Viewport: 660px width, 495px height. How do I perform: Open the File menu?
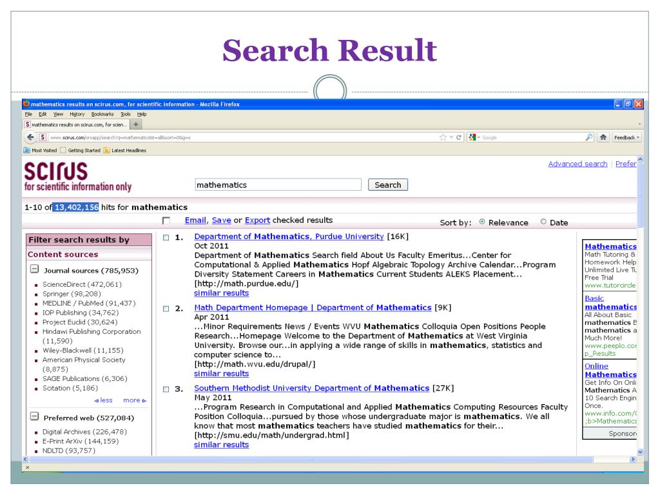28,114
